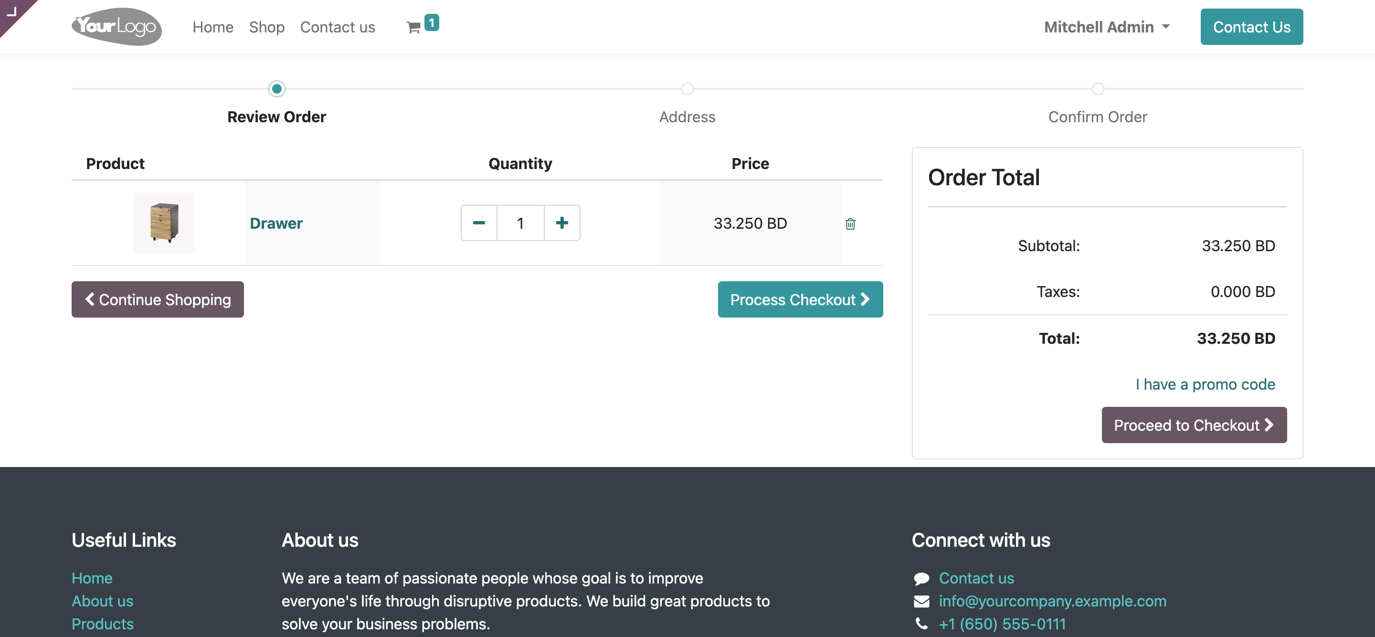Decrease Drawer quantity with minus button
Screen dimensions: 1375x637
tap(479, 223)
